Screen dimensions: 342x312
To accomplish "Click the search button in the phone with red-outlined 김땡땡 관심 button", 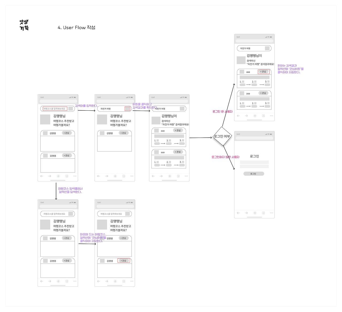I will 127,214.
